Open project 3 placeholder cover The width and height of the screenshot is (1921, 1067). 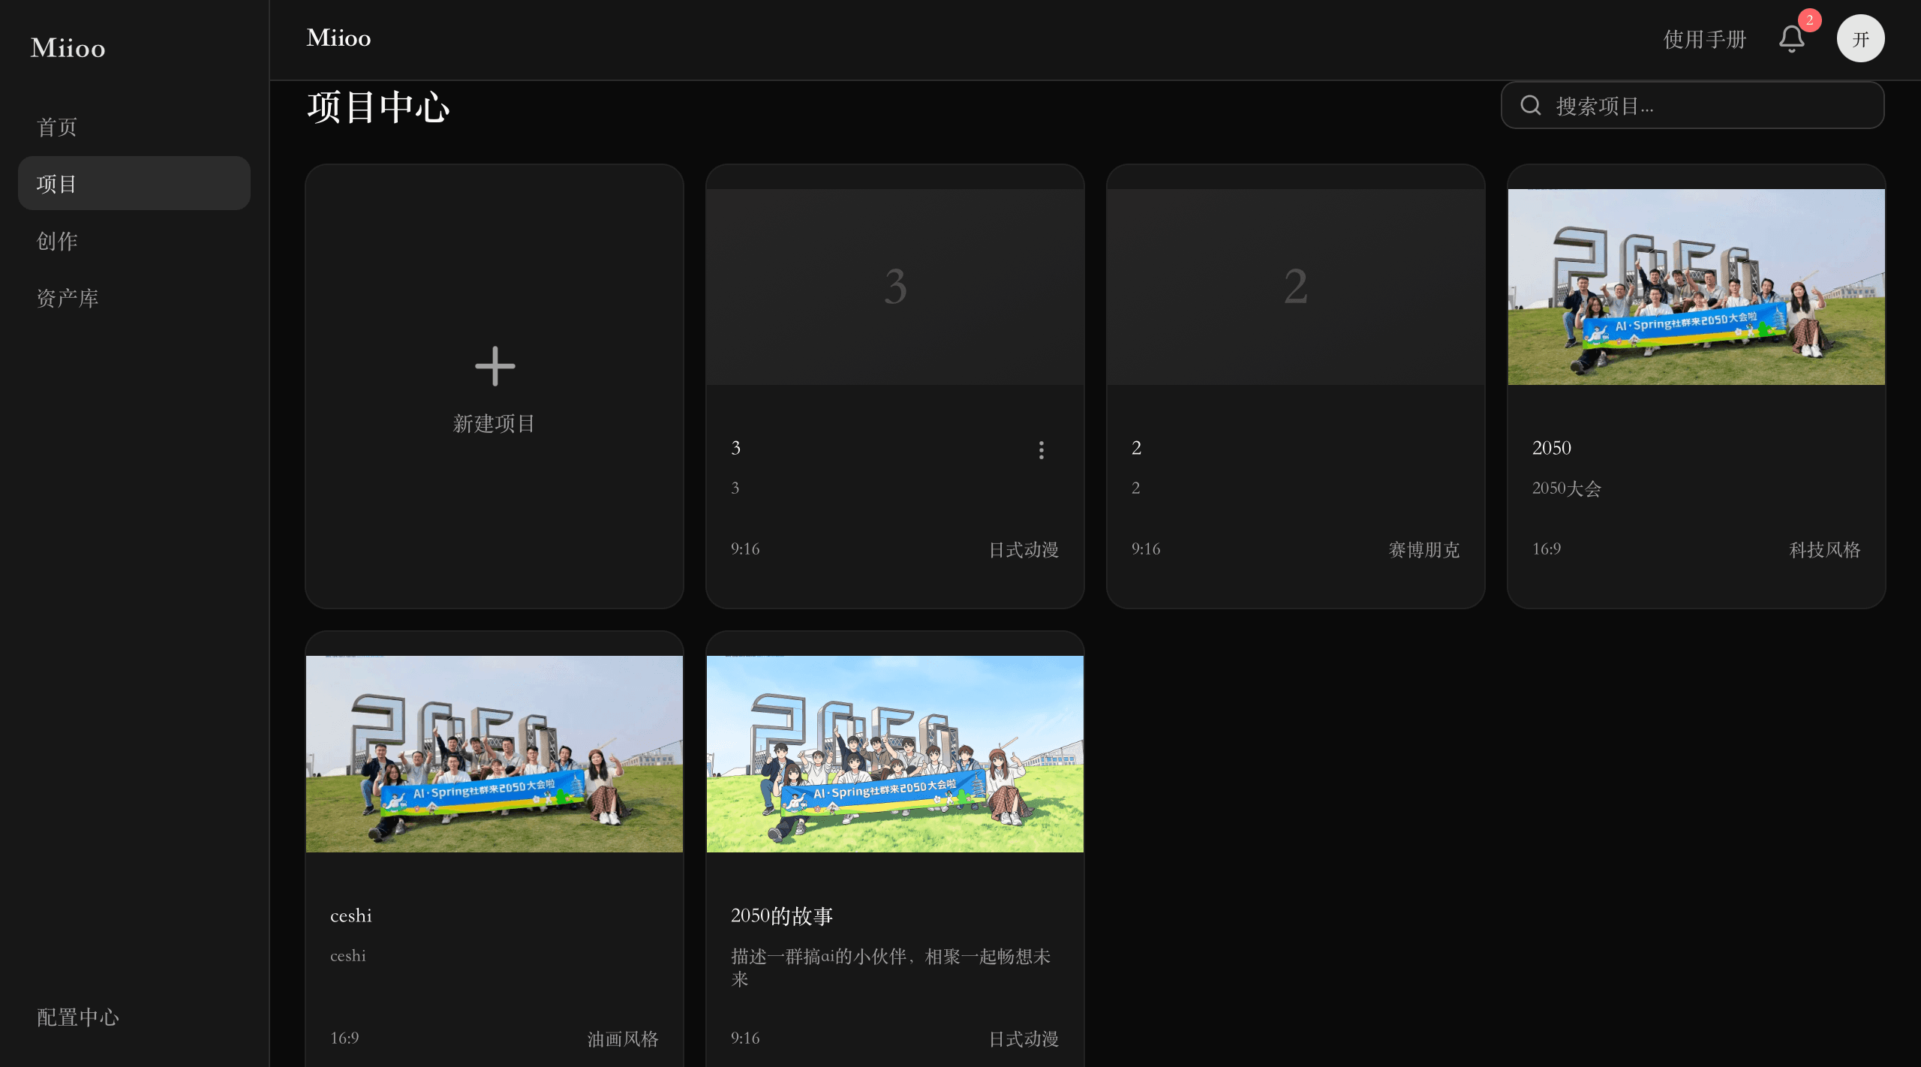895,287
